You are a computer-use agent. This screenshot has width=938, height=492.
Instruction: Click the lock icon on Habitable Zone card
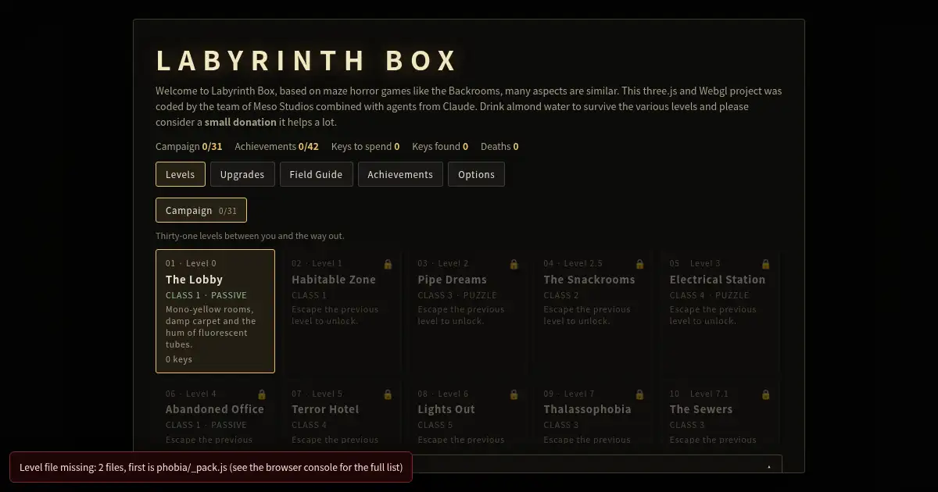[x=388, y=264]
